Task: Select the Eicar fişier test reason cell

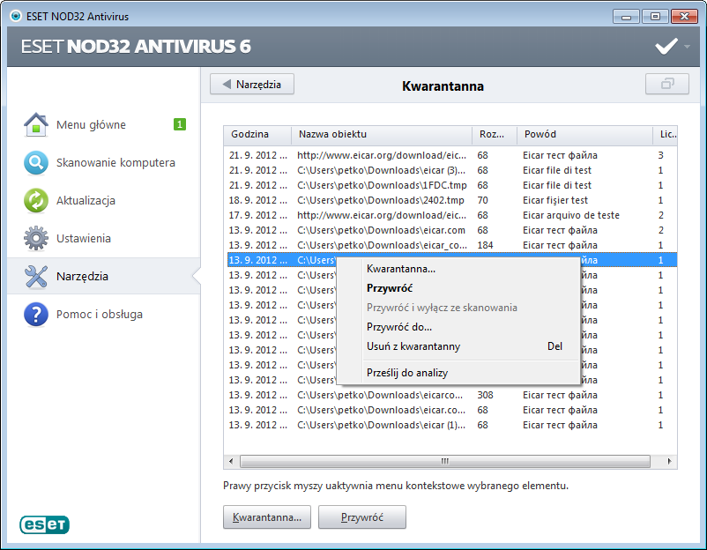Action: pyautogui.click(x=555, y=200)
